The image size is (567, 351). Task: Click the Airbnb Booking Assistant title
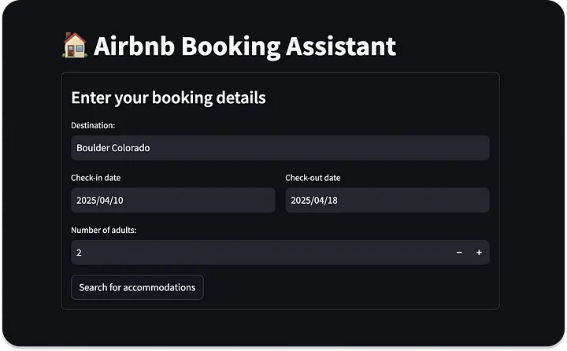pos(245,46)
